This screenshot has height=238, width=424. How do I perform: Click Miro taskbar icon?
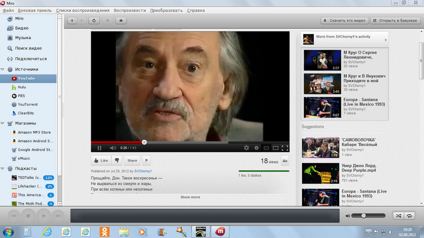(220, 232)
